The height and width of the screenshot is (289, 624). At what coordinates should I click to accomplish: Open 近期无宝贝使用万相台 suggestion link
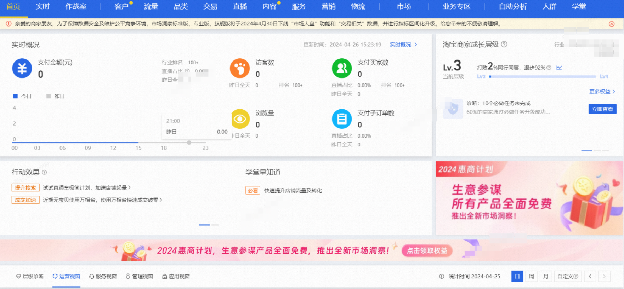[x=102, y=200]
